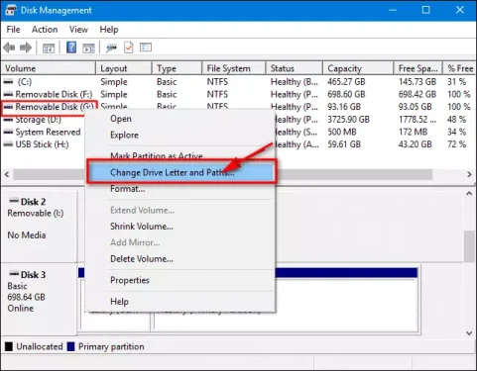Sort by the Status column header
Screen dimensions: 477x371
pos(295,68)
